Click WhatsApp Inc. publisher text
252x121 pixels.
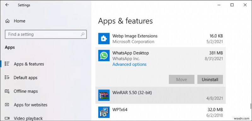point(126,59)
